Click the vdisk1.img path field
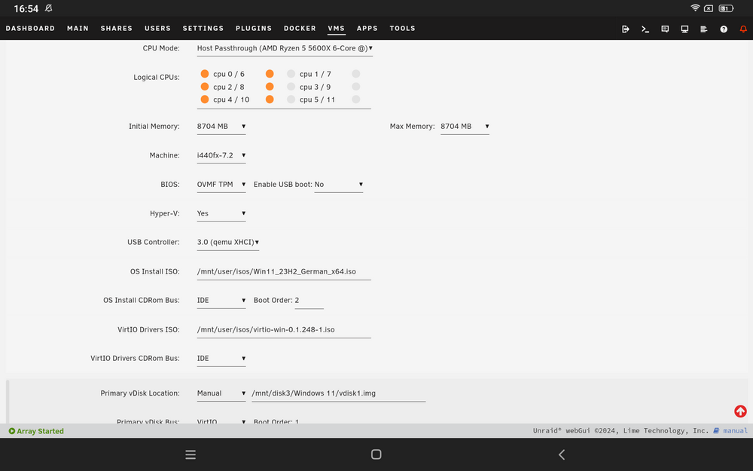Viewport: 753px width, 471px height. [339, 393]
